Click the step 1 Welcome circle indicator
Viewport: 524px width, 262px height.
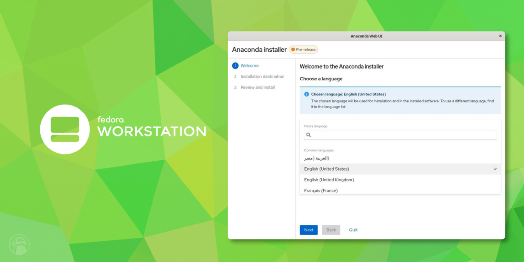236,65
